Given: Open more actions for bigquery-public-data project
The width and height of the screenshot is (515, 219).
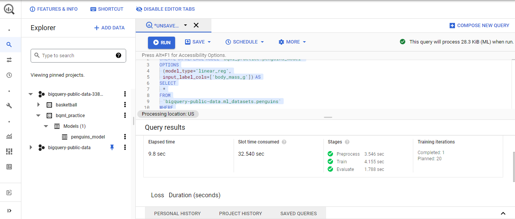Looking at the screenshot, I should (x=125, y=147).
